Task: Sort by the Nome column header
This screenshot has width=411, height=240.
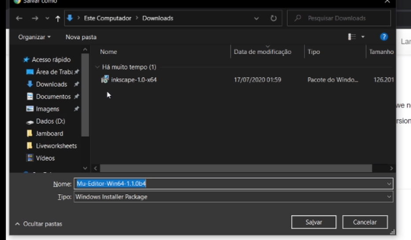Action: (x=108, y=52)
